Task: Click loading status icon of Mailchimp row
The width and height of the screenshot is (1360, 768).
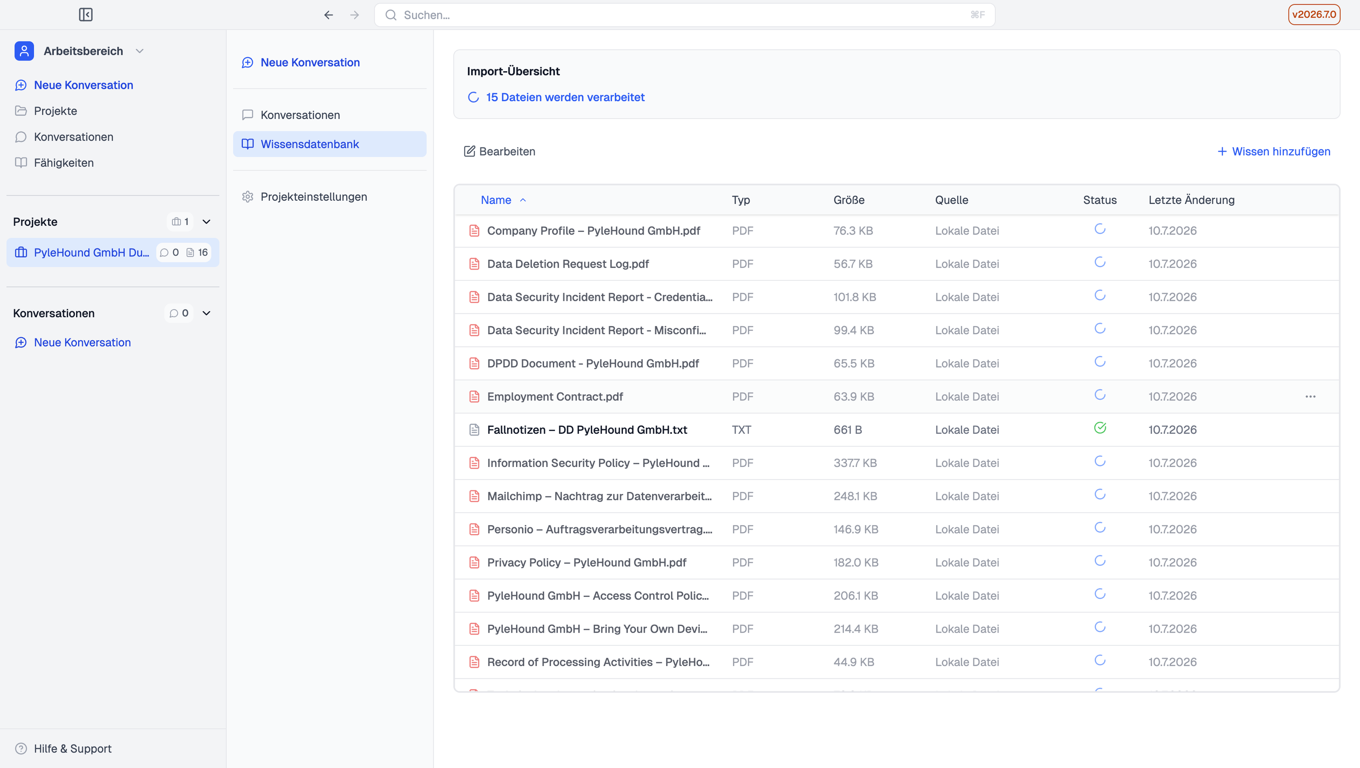Action: (1100, 495)
